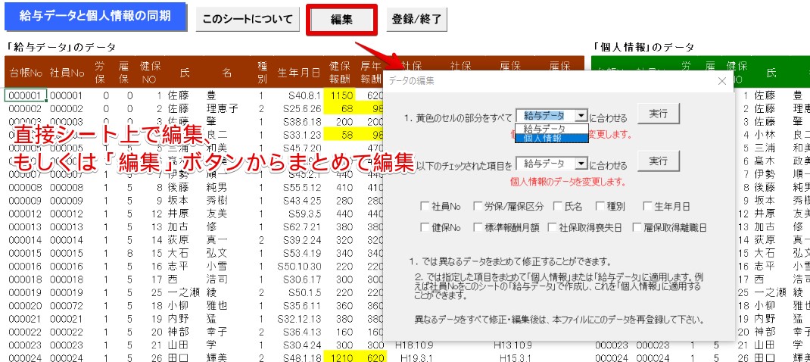Screen dimensions: 810x362
Task: Click the birth date S32.12.13
Action: click(300, 318)
